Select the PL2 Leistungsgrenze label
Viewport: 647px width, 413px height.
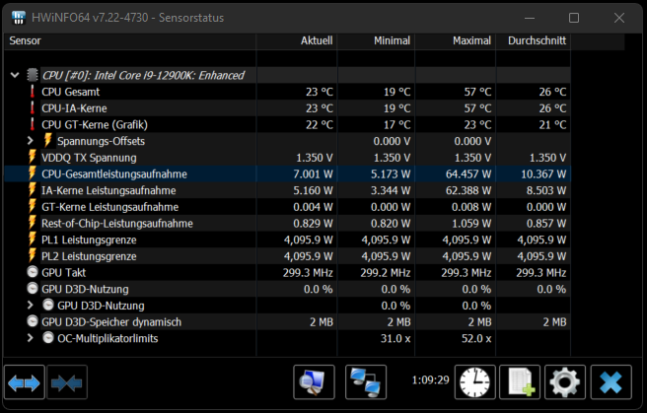coord(89,256)
